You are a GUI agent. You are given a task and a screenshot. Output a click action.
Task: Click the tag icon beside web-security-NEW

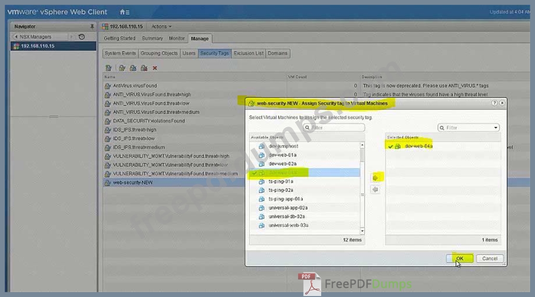[x=108, y=183]
